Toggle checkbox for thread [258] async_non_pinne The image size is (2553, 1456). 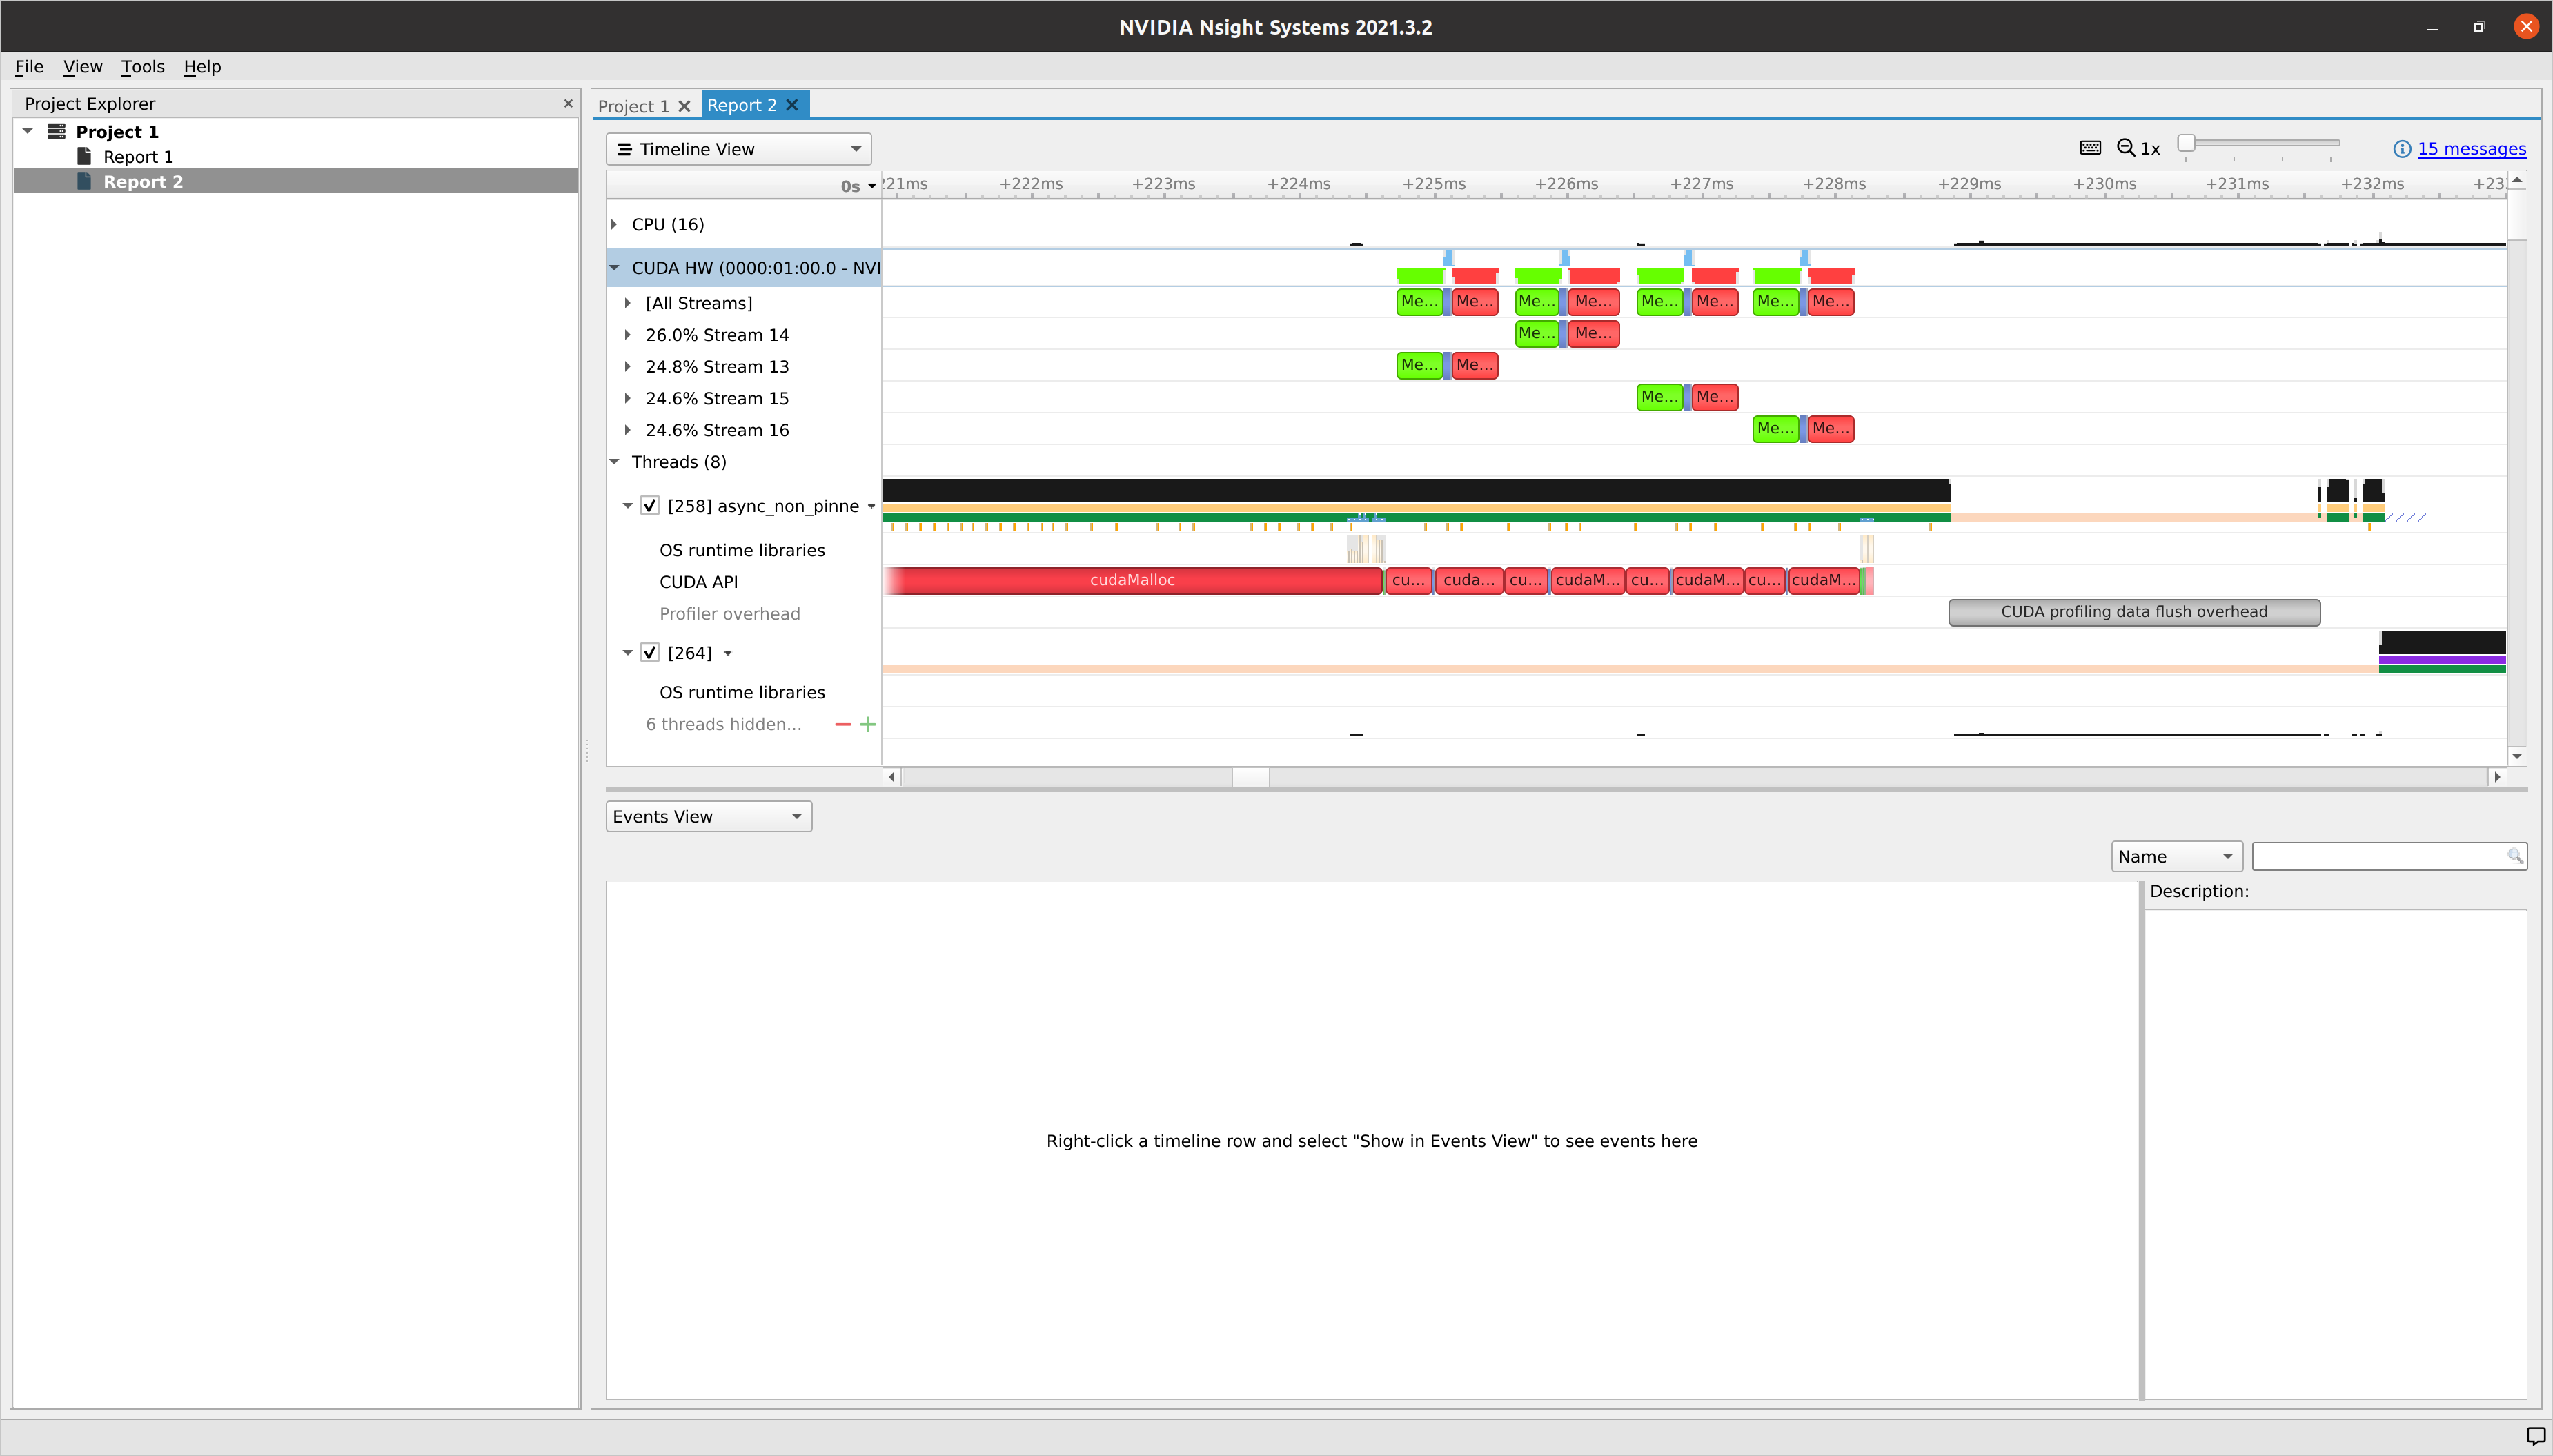(650, 506)
